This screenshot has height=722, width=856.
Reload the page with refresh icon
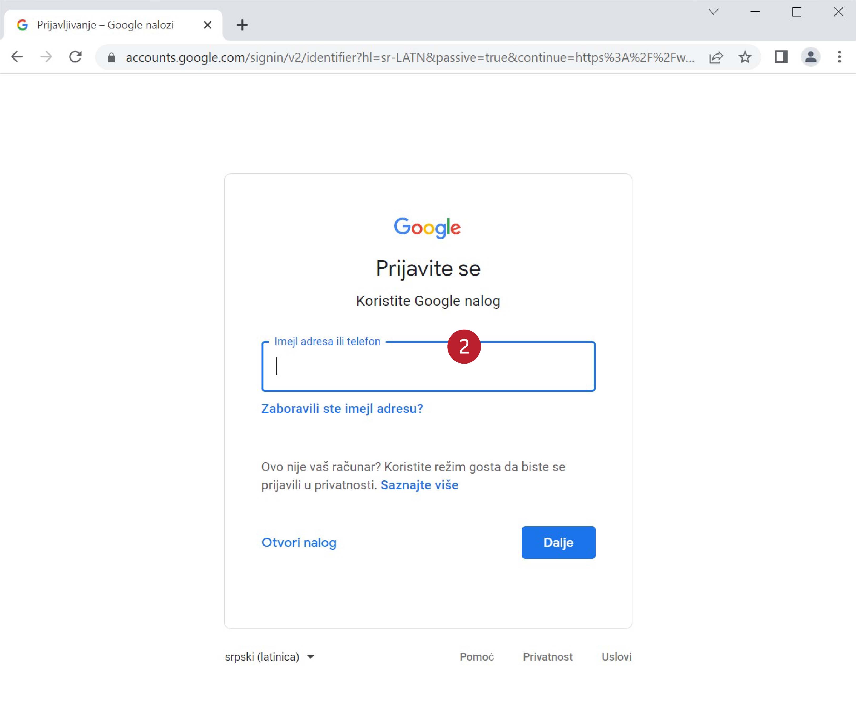tap(75, 57)
